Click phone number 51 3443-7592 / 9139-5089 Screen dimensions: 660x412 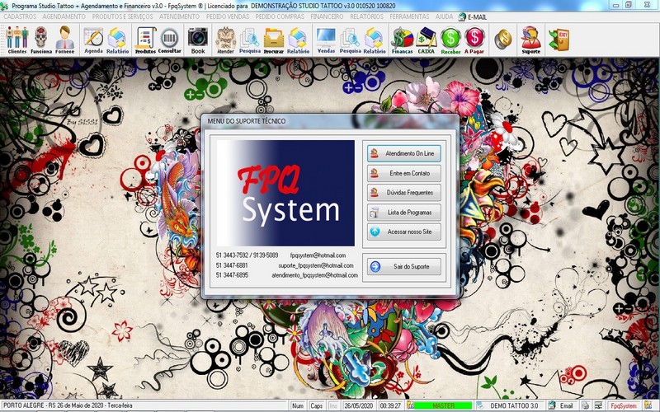(x=247, y=255)
